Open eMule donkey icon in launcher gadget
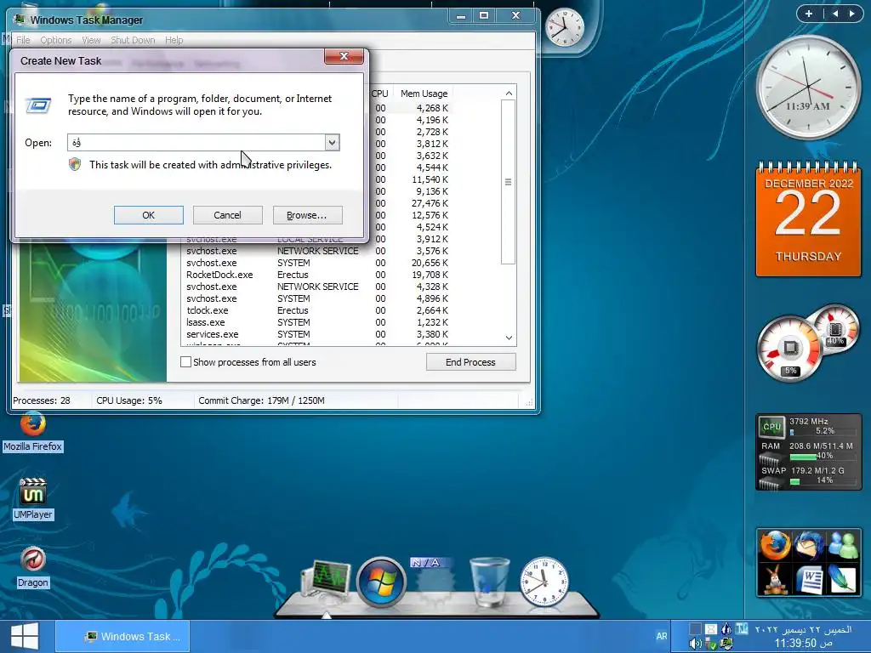Image resolution: width=871 pixels, height=653 pixels. pyautogui.click(x=775, y=580)
